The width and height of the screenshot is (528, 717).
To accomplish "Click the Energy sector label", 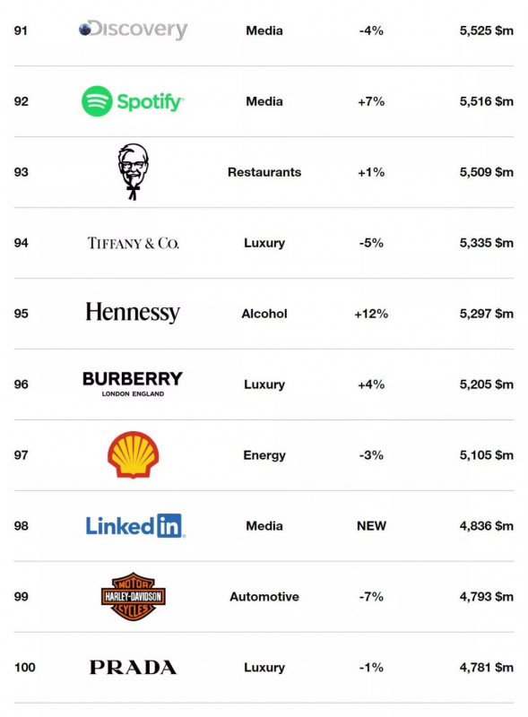I will pos(264,455).
